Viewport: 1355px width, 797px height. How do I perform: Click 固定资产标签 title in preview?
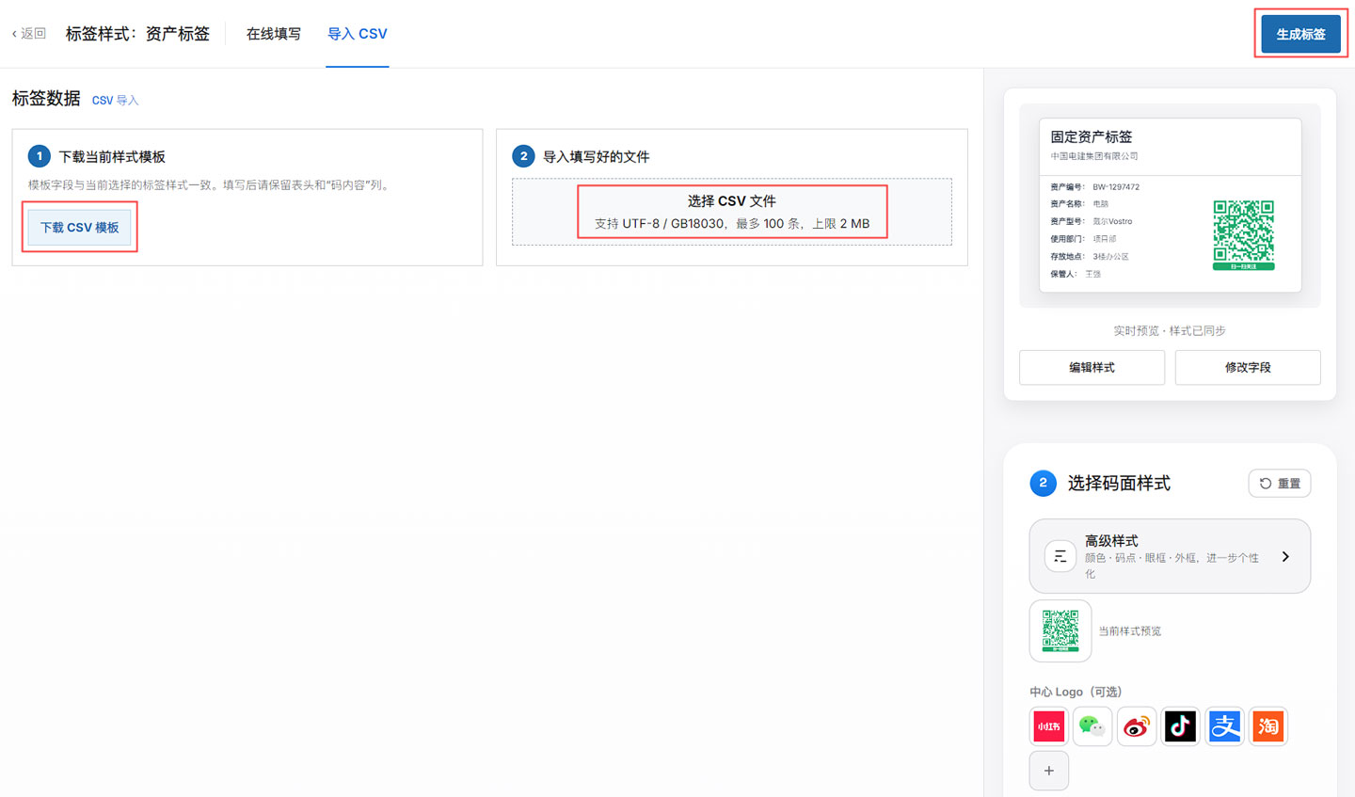[1092, 137]
